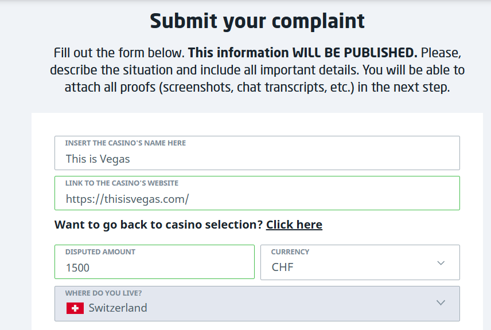
Task: Click the 'Disputed Amount' field label
Action: [x=100, y=252]
